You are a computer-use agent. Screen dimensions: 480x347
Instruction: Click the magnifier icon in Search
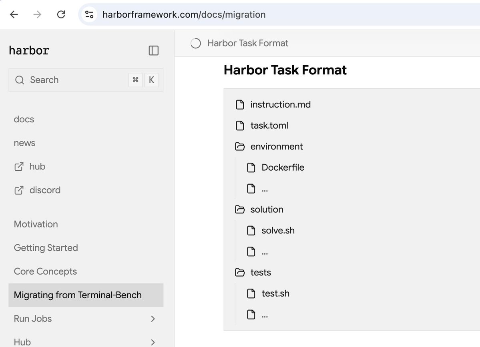click(x=20, y=80)
